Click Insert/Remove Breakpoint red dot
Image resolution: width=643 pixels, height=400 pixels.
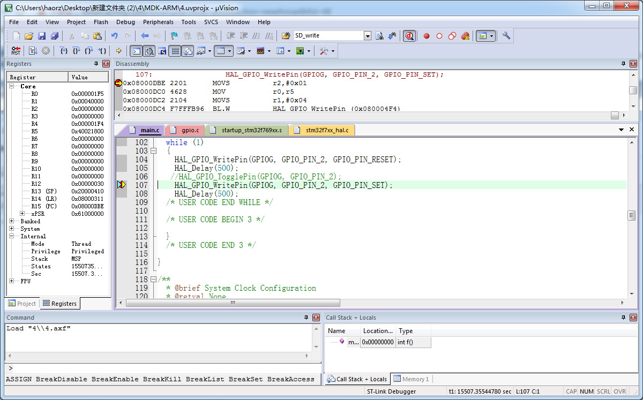(427, 36)
